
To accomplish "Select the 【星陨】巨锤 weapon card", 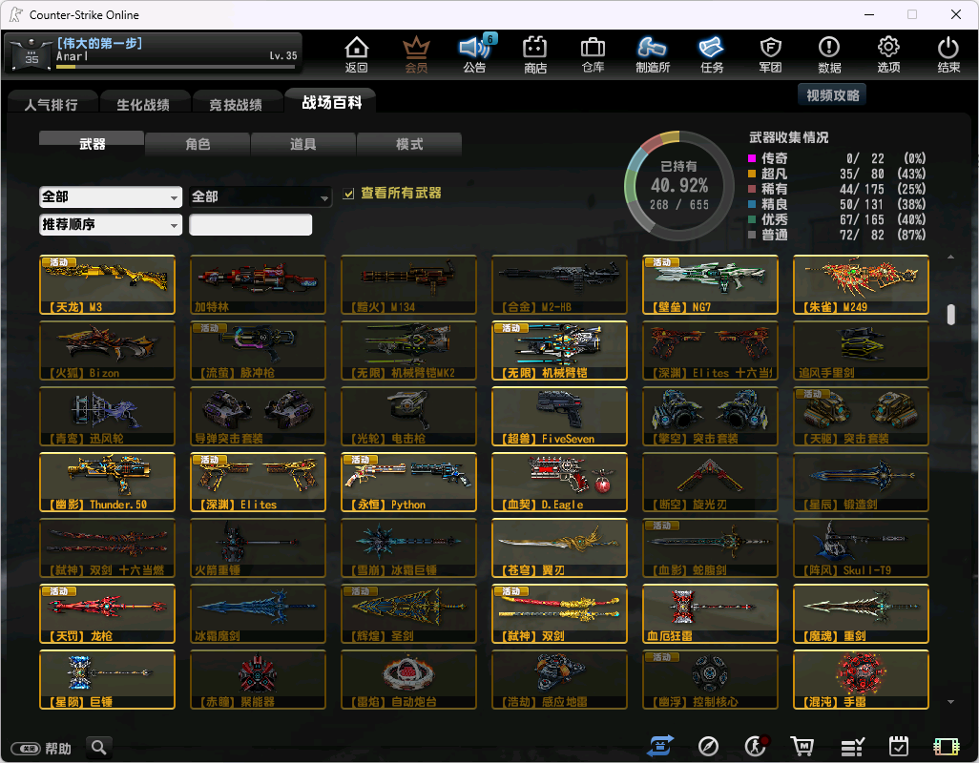I will 107,679.
